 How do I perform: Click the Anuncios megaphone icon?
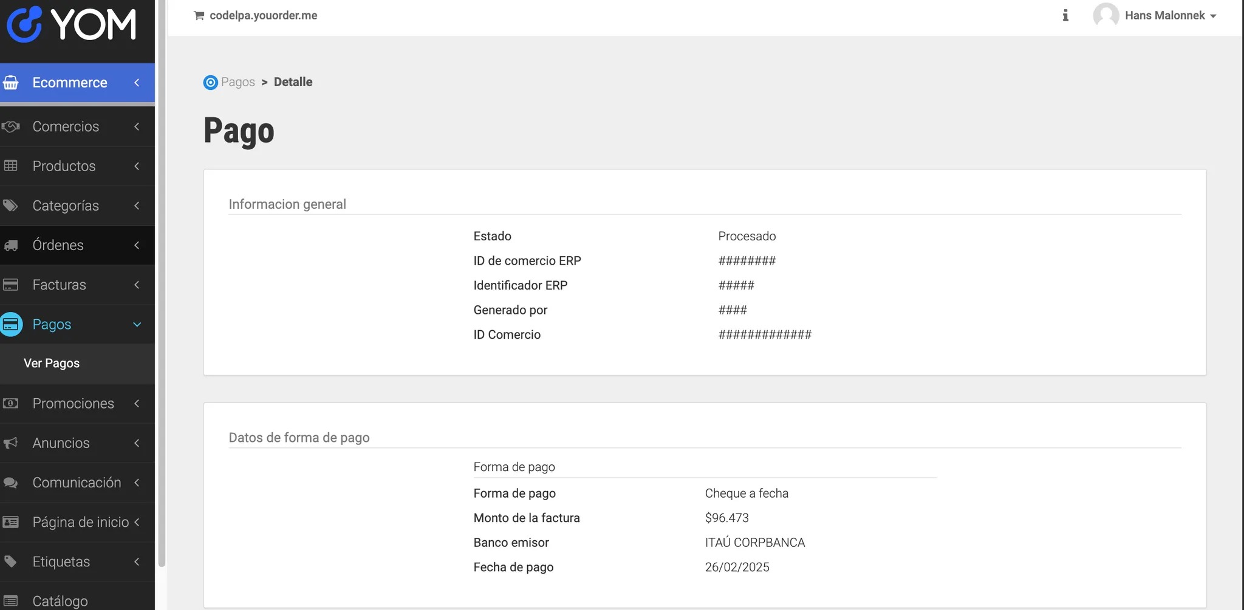point(11,443)
